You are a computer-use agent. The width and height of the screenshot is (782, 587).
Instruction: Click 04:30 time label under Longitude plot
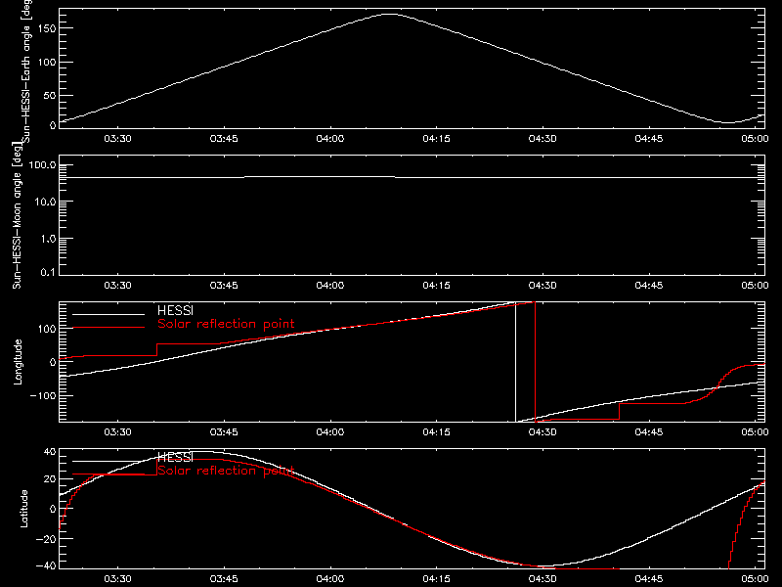[543, 431]
